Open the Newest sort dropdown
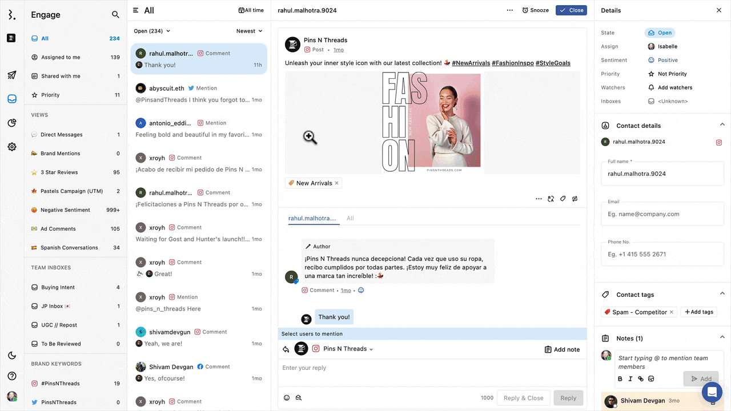 [250, 31]
